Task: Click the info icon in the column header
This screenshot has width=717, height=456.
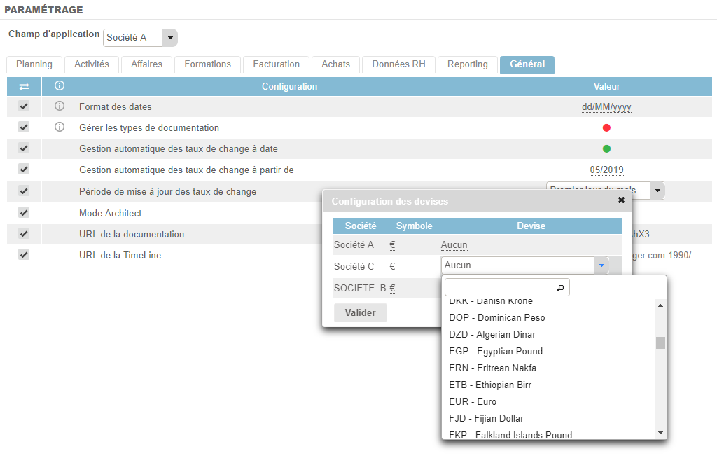Action: (60, 86)
